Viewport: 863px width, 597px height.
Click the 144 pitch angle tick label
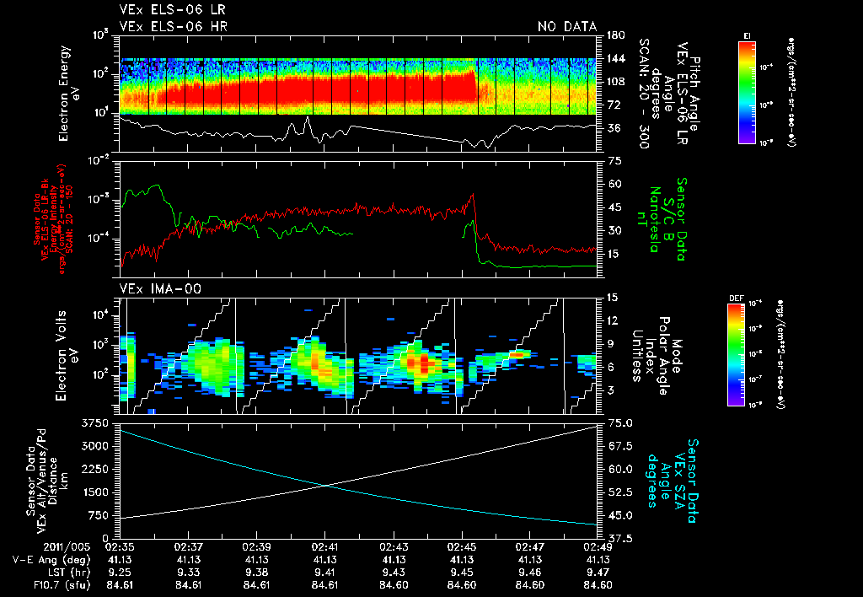(x=616, y=58)
